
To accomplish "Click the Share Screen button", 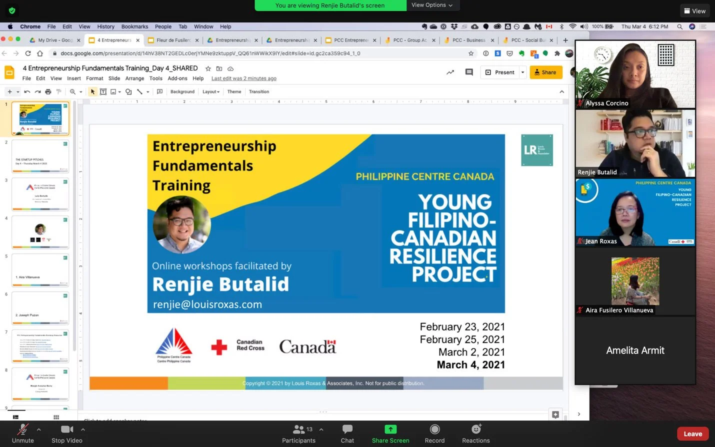I will click(x=390, y=433).
